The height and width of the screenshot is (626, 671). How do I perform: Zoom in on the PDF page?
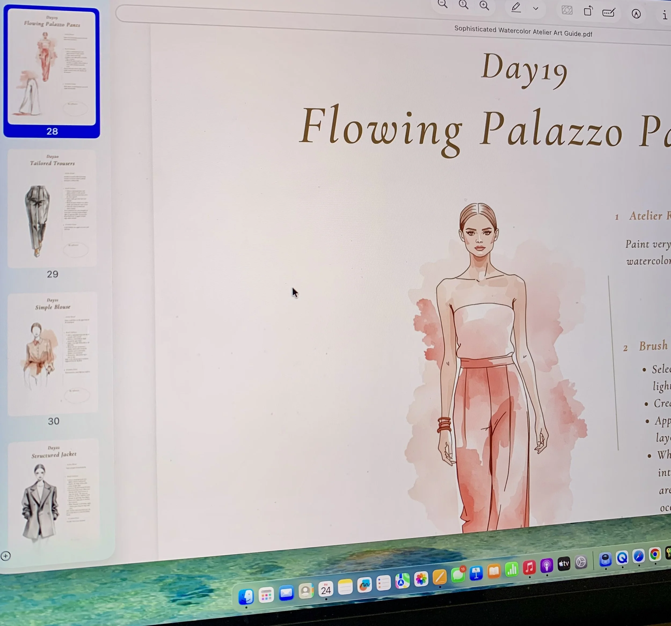(484, 6)
